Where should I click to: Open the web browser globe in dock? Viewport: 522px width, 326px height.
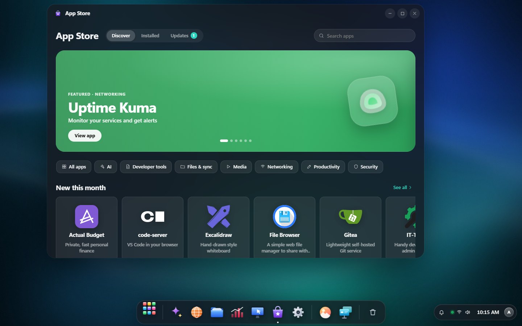click(196, 312)
